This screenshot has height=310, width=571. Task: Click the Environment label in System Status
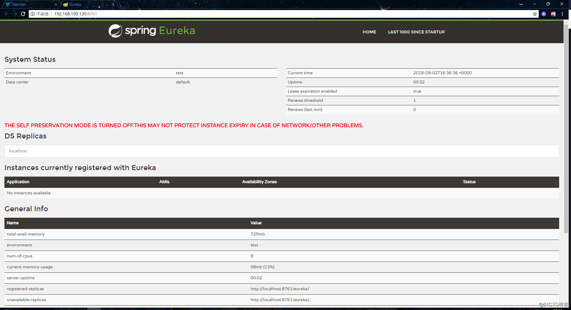click(x=19, y=73)
